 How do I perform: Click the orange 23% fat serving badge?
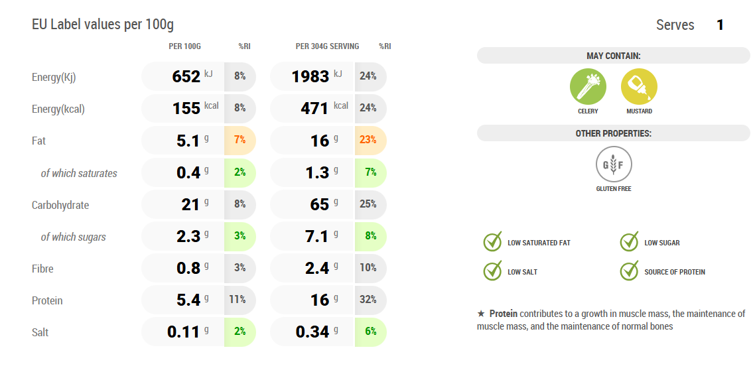coord(368,140)
